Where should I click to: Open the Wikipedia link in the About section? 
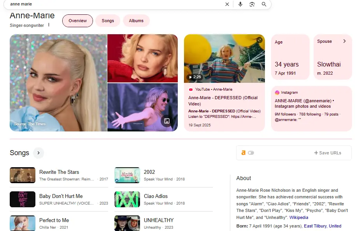click(298, 217)
